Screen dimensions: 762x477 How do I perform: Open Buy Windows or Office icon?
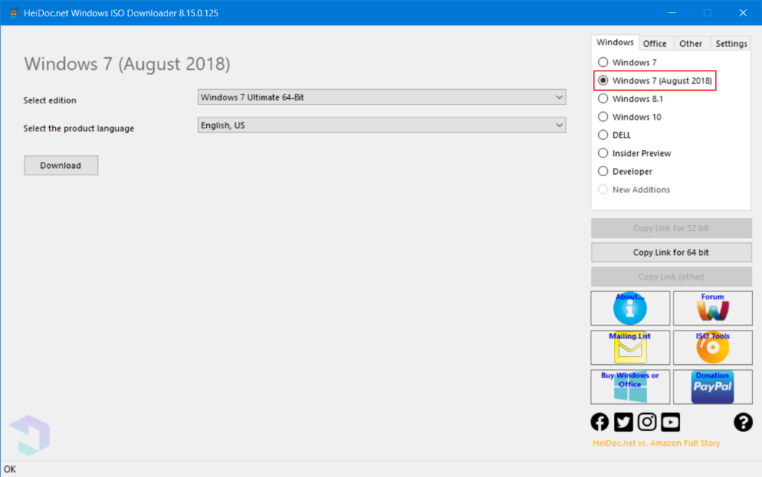click(x=630, y=386)
